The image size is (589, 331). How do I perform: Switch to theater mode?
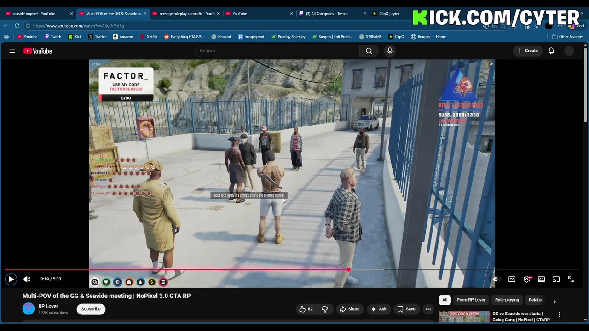[541, 279]
